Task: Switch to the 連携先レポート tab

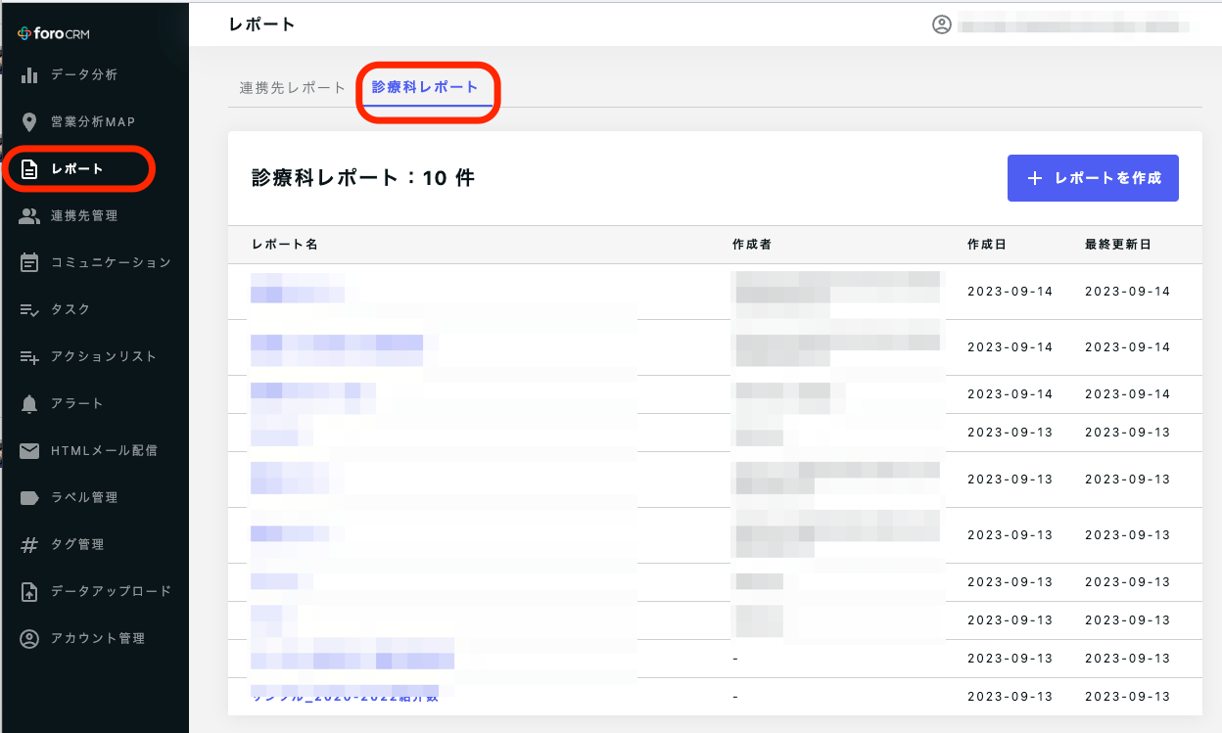Action: pos(293,88)
